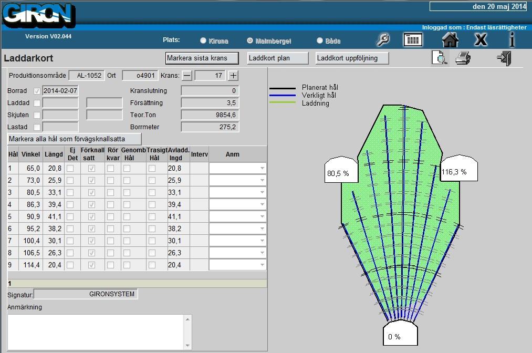This screenshot has width=532, height=353.
Task: Click the Borrad date 2014-02-07
Action: coord(60,91)
